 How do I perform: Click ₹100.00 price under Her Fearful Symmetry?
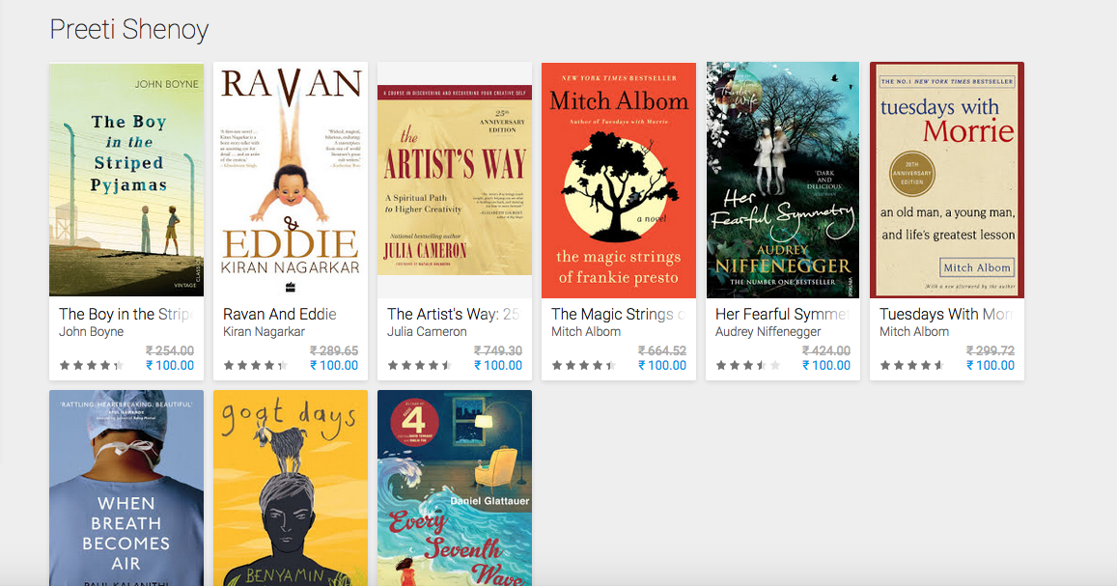(x=826, y=365)
